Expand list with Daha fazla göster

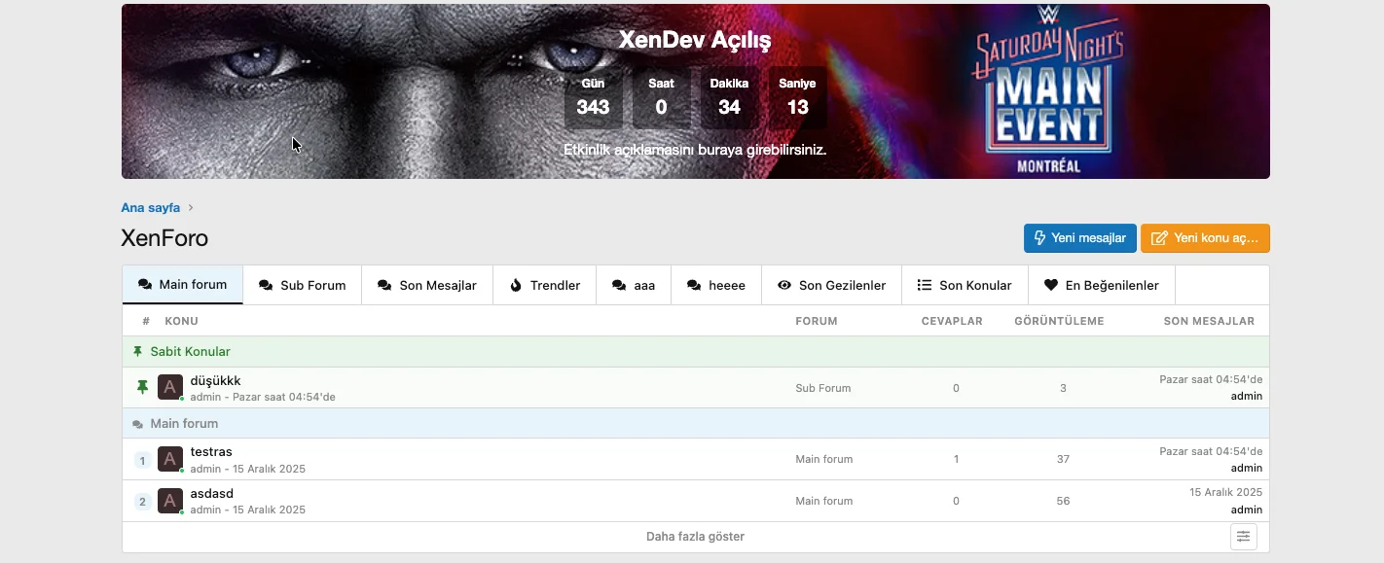[x=695, y=537]
